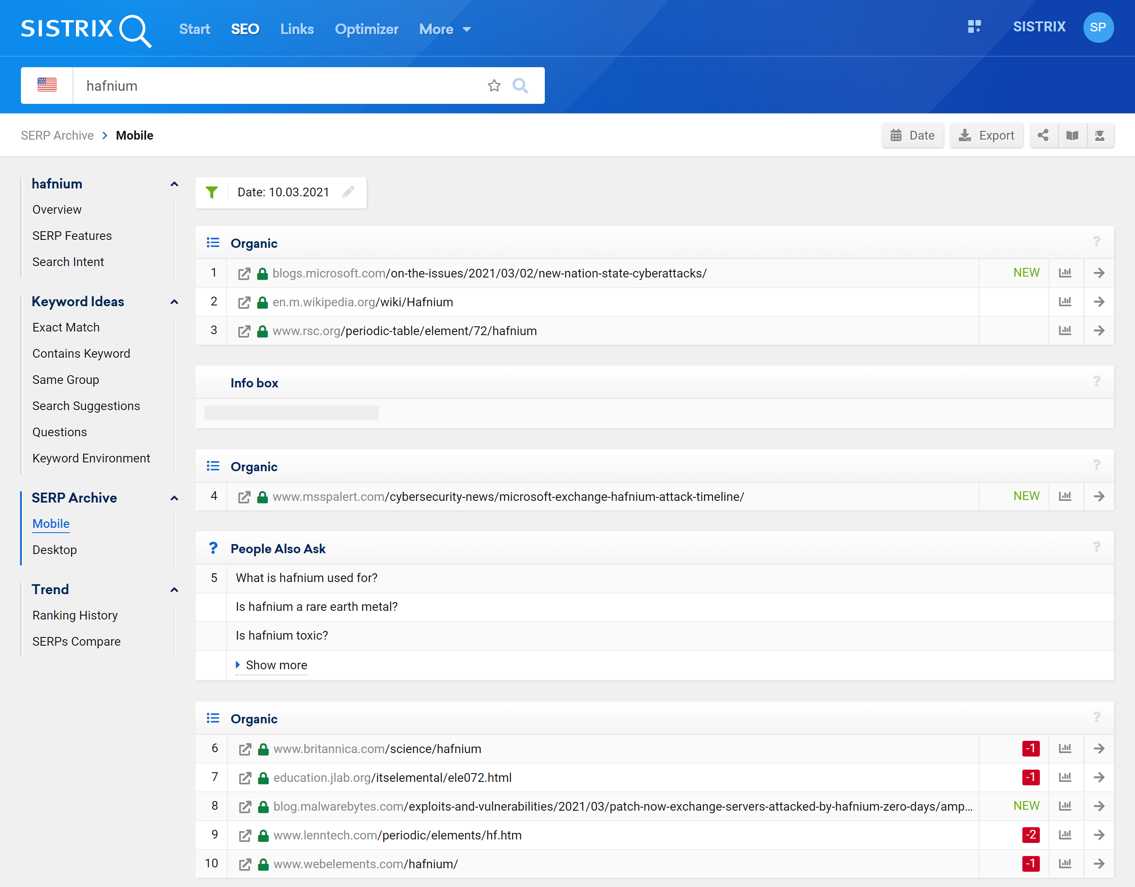This screenshot has height=887, width=1135.
Task: Open the More dropdown menu
Action: tap(445, 29)
